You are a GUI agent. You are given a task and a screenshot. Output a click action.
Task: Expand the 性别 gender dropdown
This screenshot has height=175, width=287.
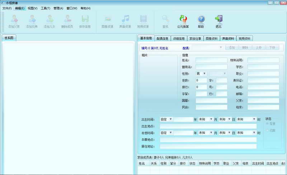(x=201, y=74)
